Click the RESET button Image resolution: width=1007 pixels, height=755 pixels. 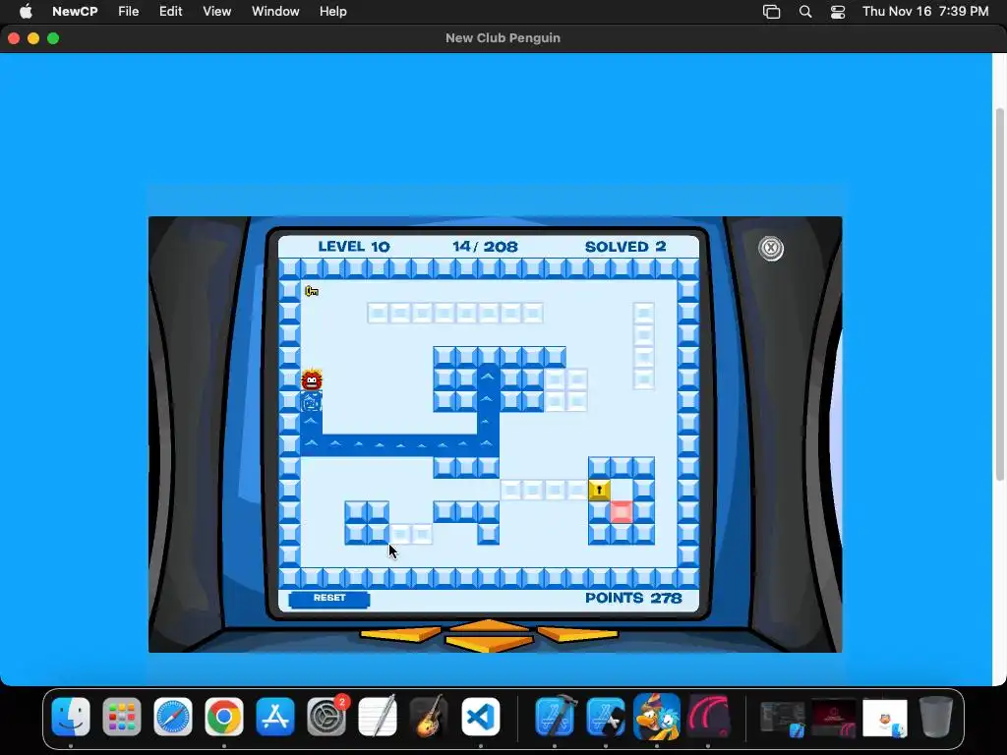tap(329, 599)
